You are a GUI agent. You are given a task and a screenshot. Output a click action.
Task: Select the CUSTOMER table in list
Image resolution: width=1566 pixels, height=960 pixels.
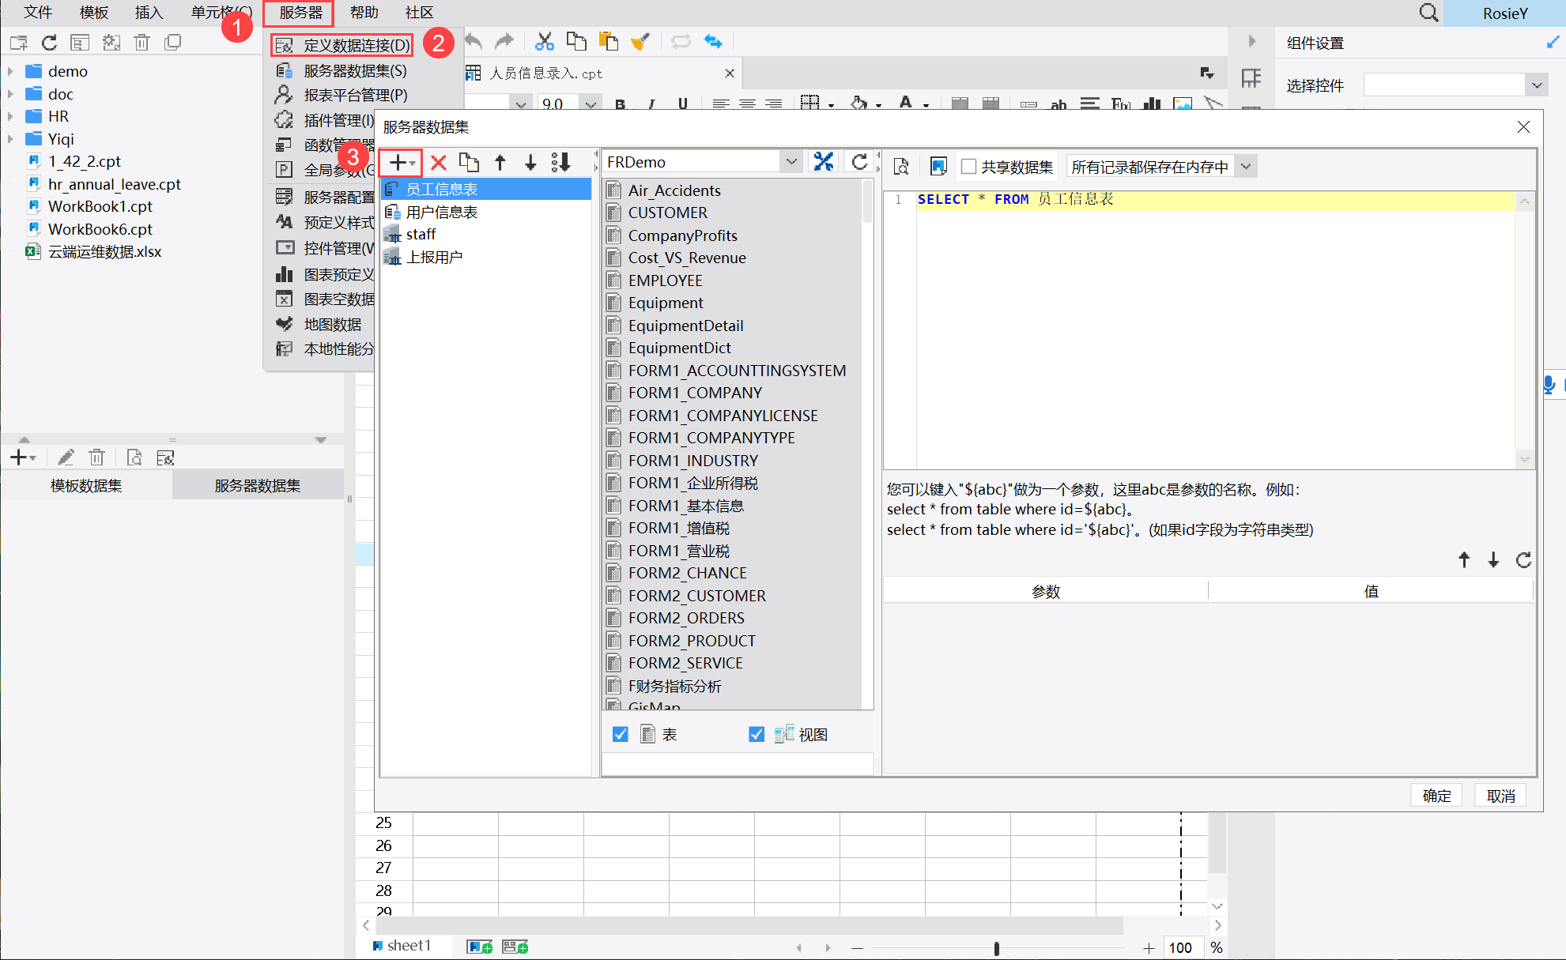(x=667, y=213)
